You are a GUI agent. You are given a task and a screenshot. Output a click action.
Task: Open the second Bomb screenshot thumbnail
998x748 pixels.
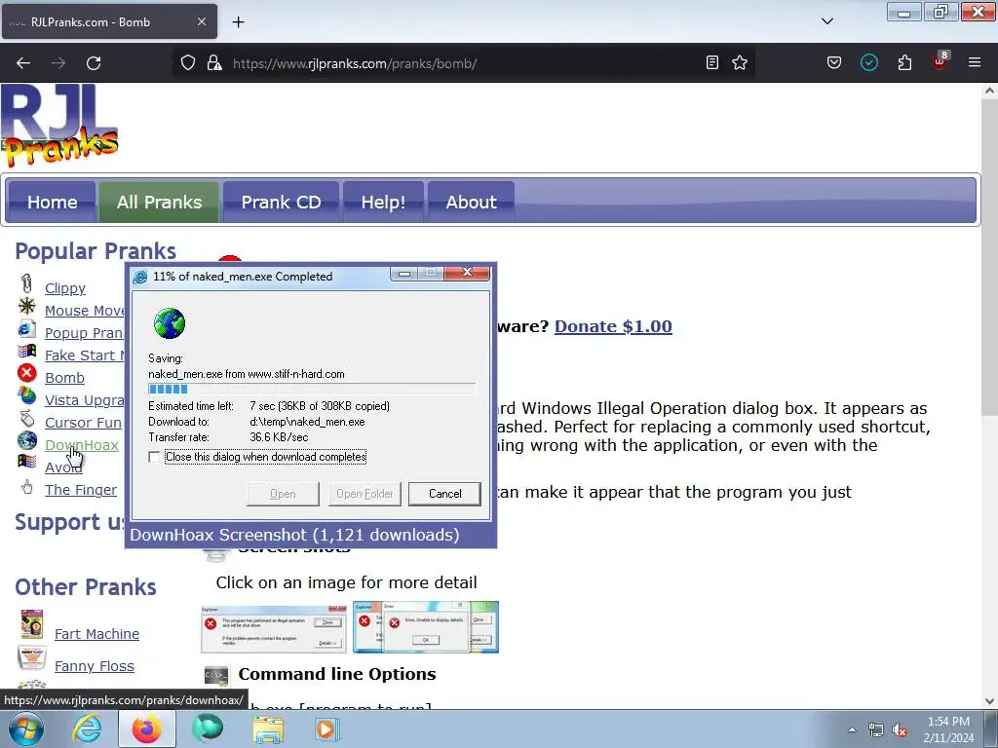click(x=426, y=627)
